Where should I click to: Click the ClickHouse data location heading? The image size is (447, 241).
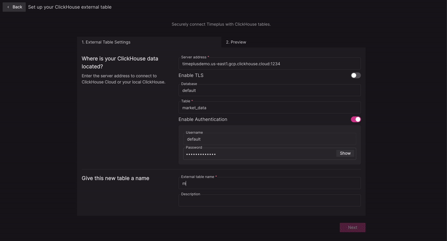[x=120, y=62]
